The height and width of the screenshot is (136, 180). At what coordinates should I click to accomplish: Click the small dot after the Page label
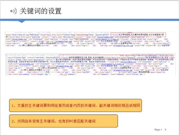(161, 130)
